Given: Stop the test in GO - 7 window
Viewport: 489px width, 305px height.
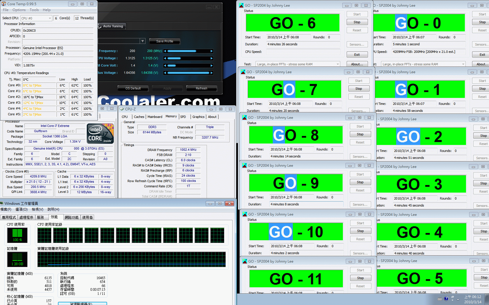Looking at the screenshot, I should coord(359,89).
